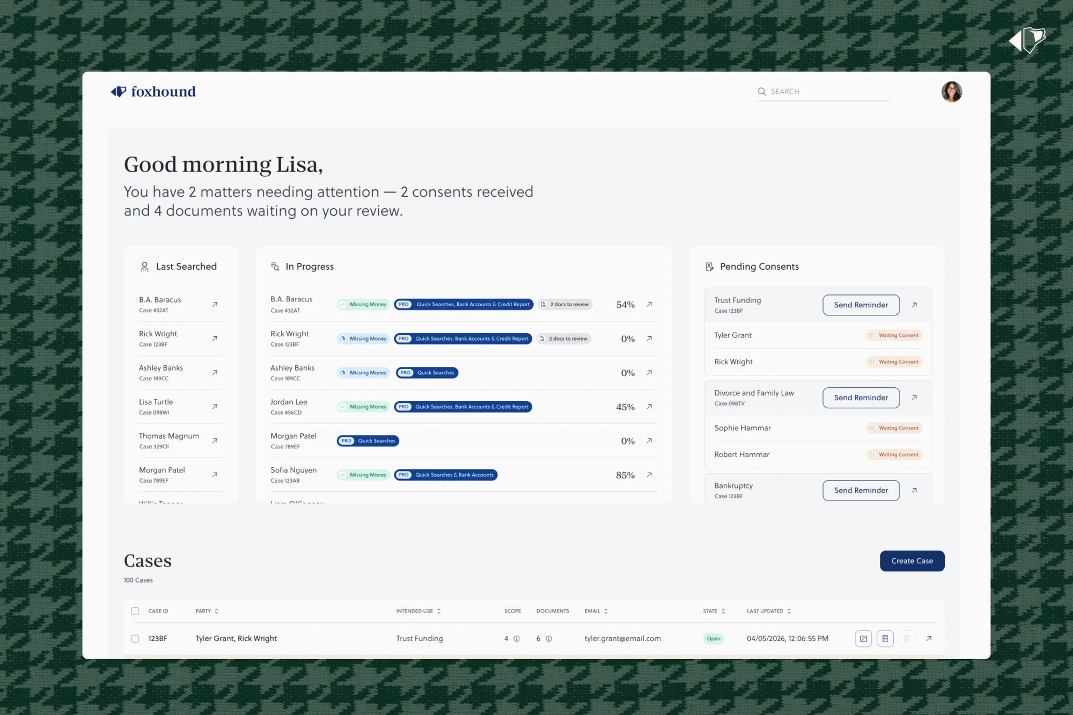The height and width of the screenshot is (715, 1073).
Task: Click Jordan Lee name in In Progress
Action: pos(289,402)
